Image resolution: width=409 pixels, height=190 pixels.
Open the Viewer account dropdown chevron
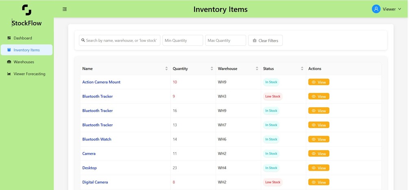coord(399,9)
